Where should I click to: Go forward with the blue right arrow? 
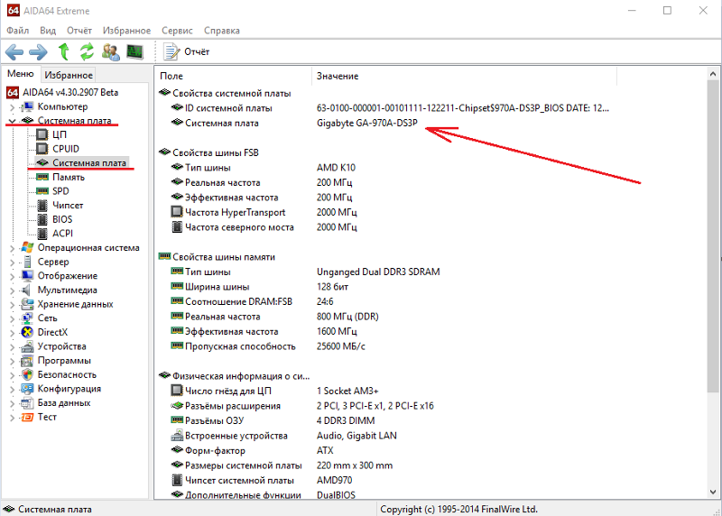click(x=38, y=52)
